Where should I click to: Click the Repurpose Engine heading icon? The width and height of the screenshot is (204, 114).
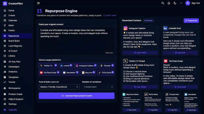(40, 11)
